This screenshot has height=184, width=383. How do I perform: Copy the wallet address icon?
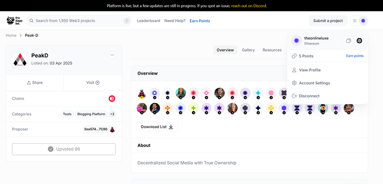coord(348,40)
